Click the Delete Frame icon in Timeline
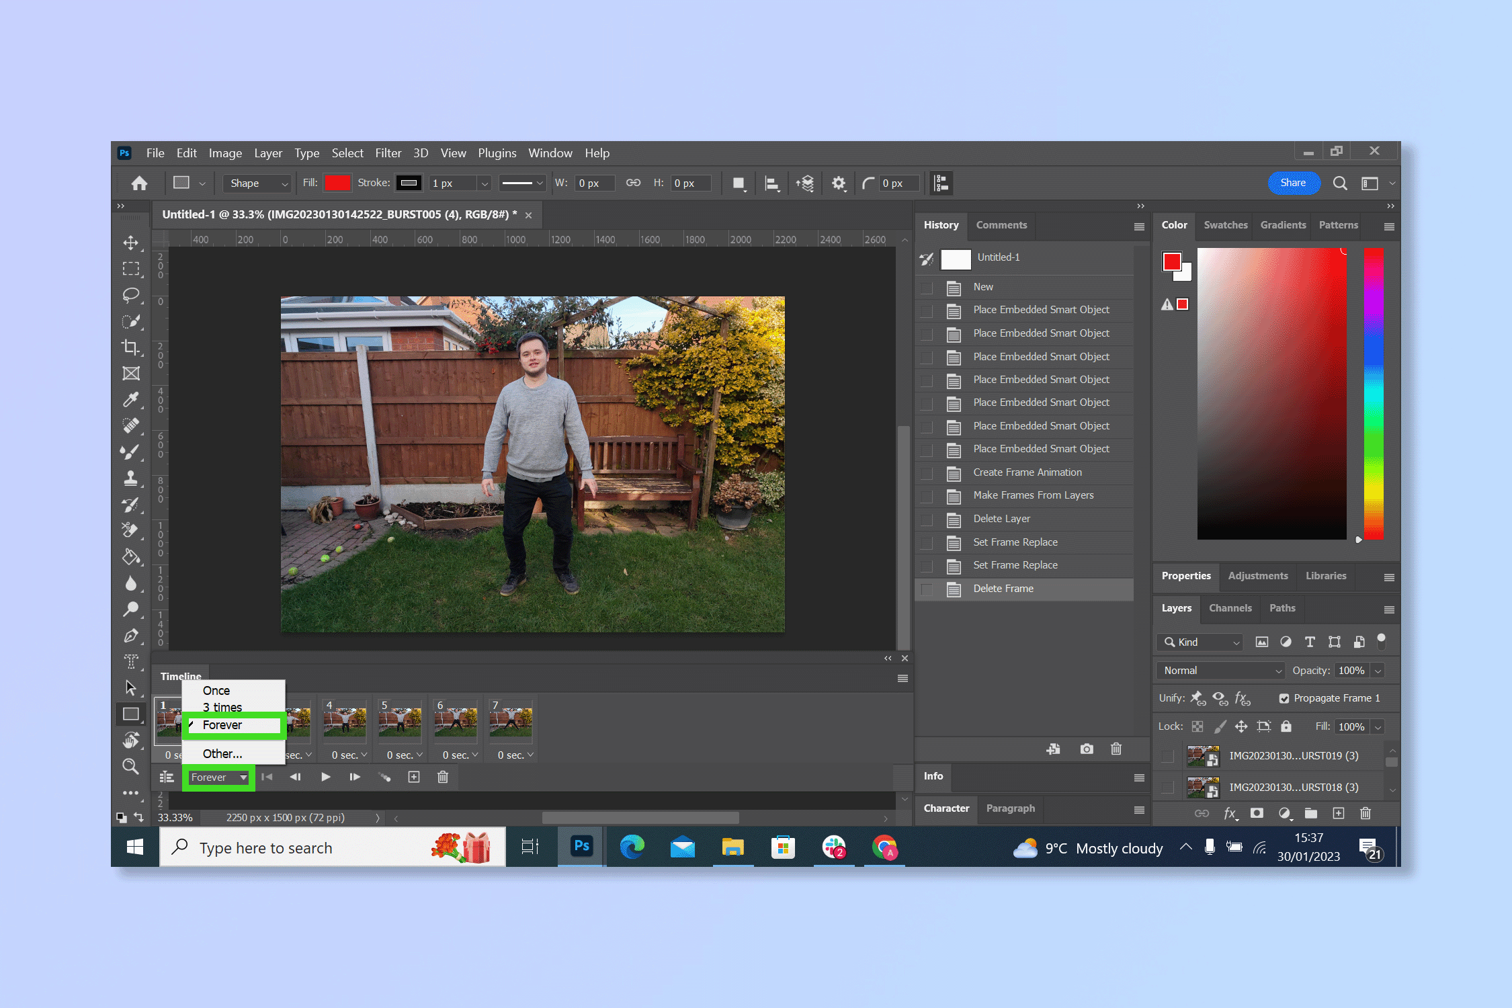The width and height of the screenshot is (1512, 1008). coord(441,778)
